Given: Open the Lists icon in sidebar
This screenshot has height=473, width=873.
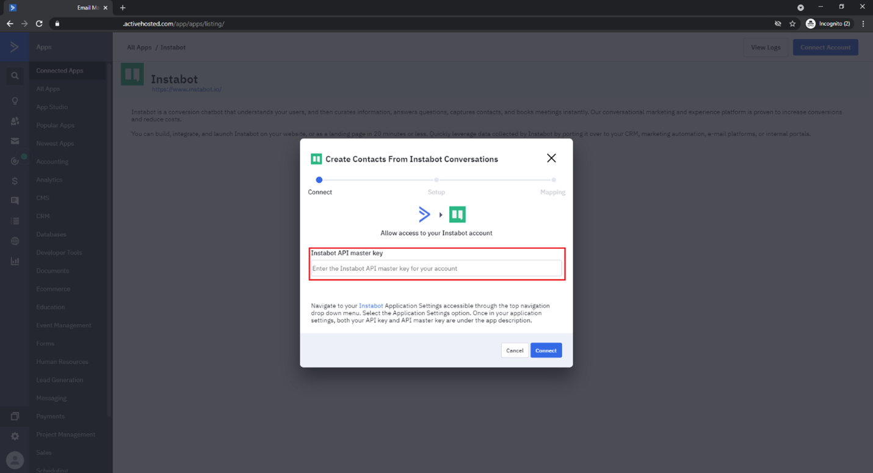Looking at the screenshot, I should pyautogui.click(x=15, y=221).
